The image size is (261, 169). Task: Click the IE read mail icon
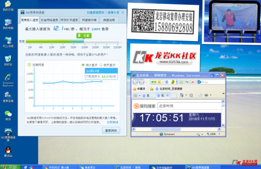coord(200,95)
